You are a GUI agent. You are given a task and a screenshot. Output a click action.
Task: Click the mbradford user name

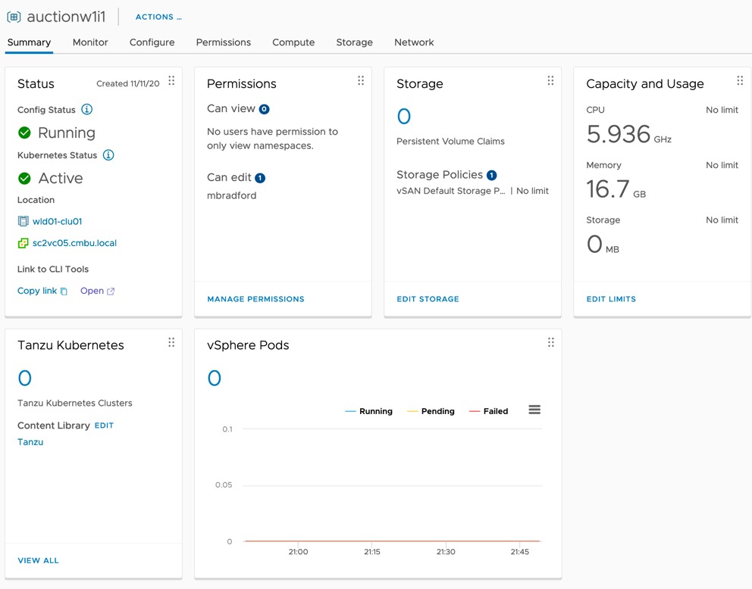click(232, 195)
